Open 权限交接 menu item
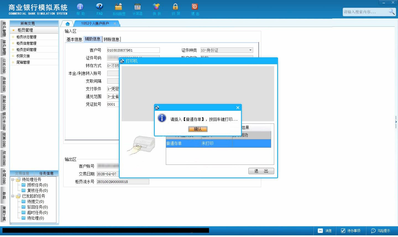The width and height of the screenshot is (398, 237). click(x=23, y=56)
